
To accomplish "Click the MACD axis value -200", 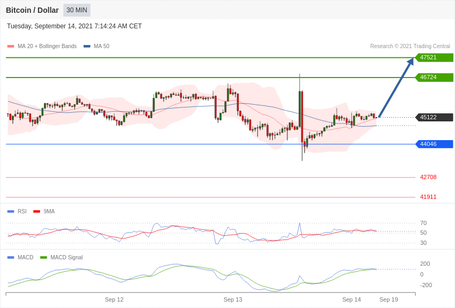I will pyautogui.click(x=426, y=285).
